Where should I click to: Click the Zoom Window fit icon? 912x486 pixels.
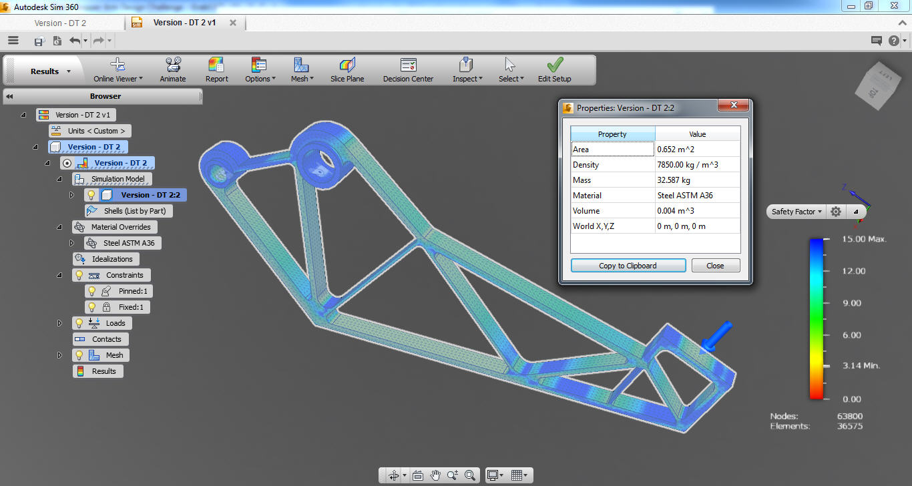[470, 475]
